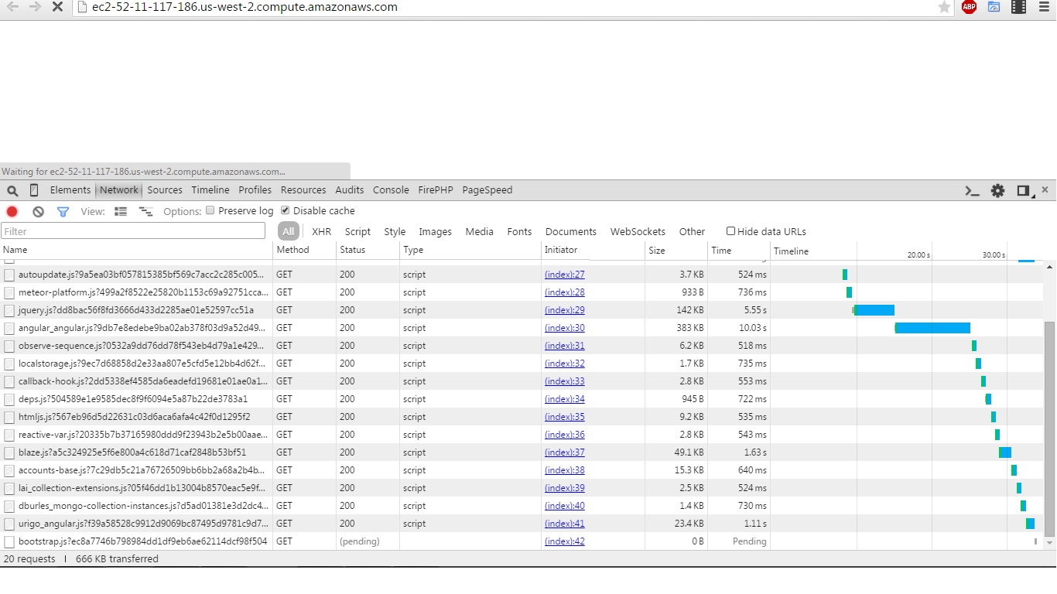
Task: Sort by the Size column header
Action: (x=676, y=251)
